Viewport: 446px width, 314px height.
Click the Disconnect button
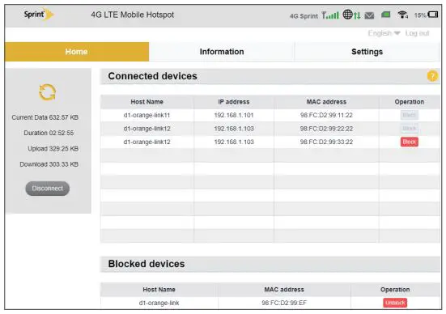(48, 189)
